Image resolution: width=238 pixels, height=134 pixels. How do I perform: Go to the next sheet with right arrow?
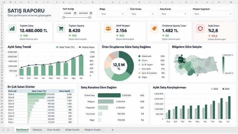8,130
